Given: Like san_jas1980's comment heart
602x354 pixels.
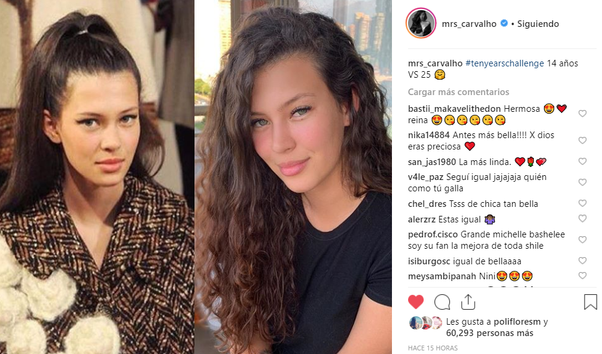Looking at the screenshot, I should coord(582,161).
